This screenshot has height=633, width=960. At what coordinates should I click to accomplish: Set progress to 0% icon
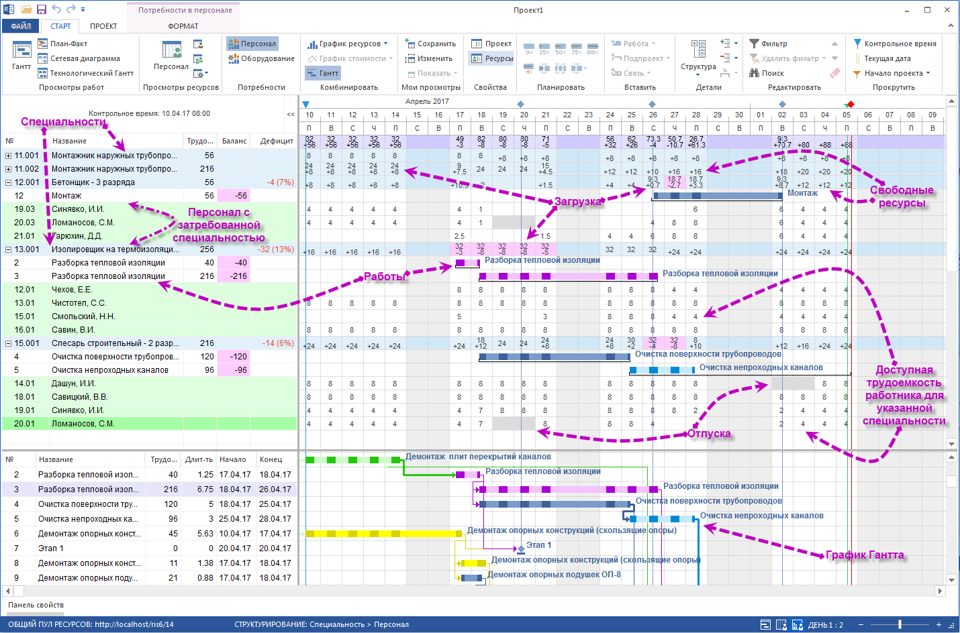coord(529,50)
